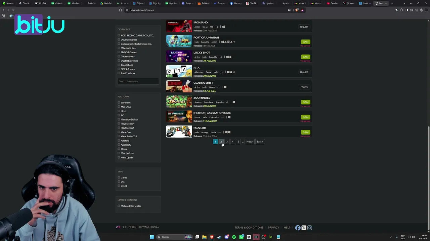The image size is (430, 241).
Task: Open the Lucky Shot game thumbnail
Action: [x=179, y=56]
